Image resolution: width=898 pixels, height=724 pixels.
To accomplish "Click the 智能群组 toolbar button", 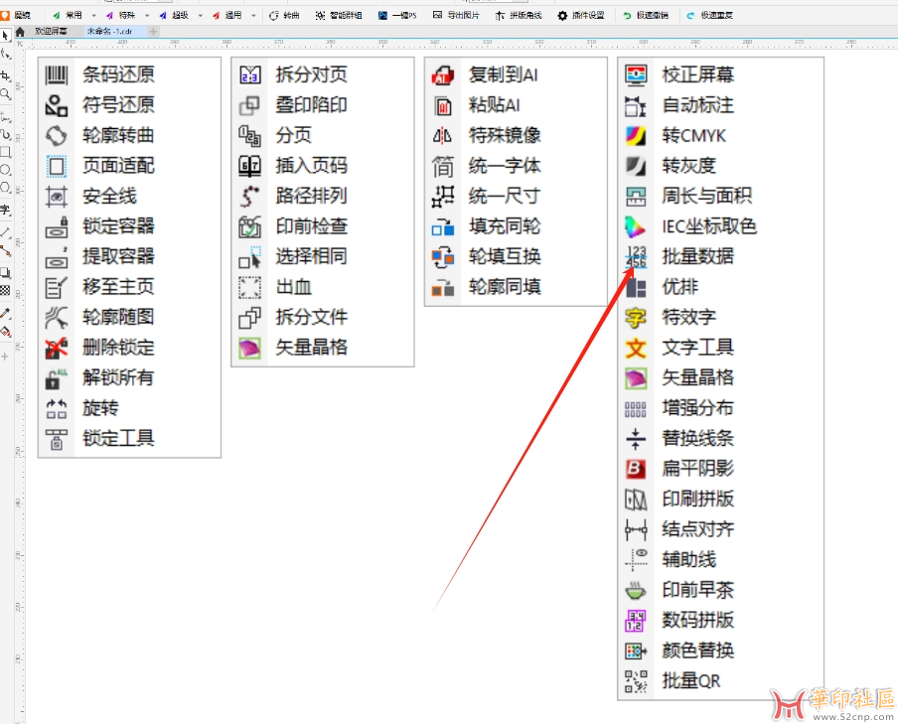I will coord(339,16).
